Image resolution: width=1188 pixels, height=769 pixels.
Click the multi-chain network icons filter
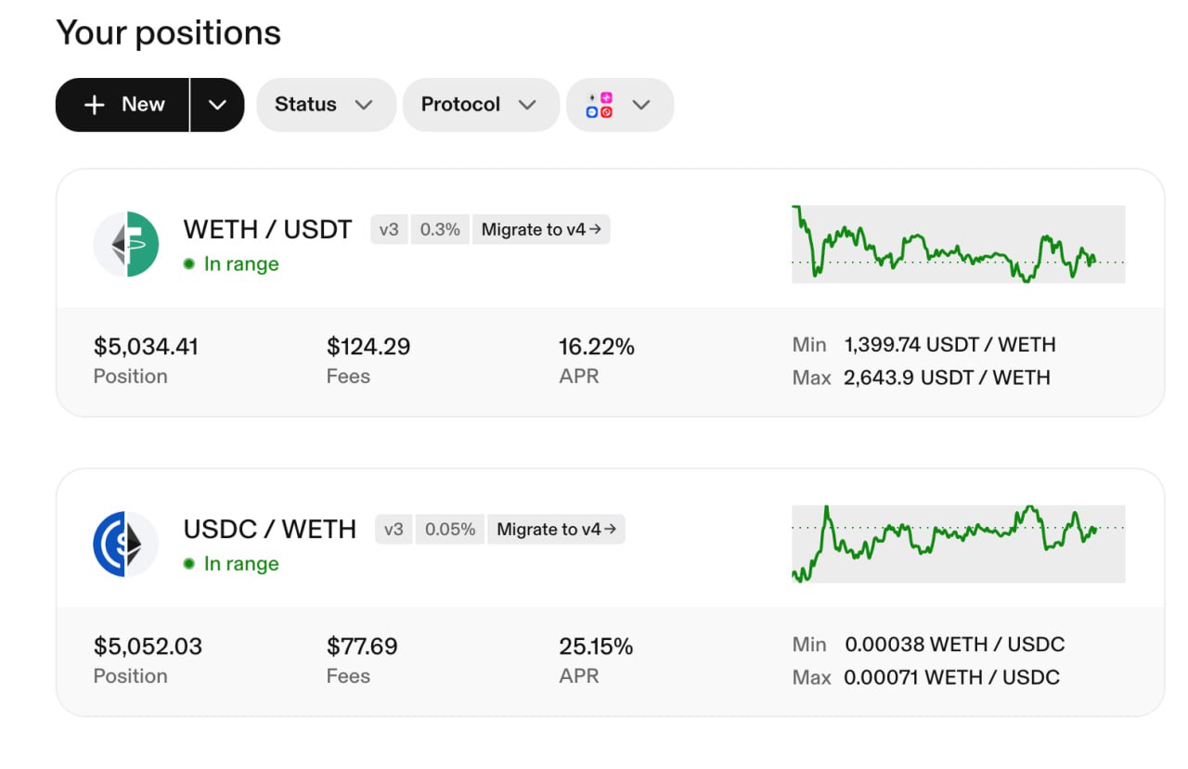(x=600, y=105)
